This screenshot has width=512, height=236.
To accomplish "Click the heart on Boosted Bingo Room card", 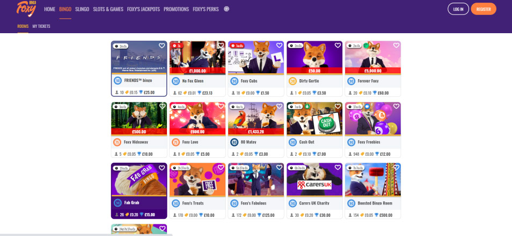I will tap(396, 168).
